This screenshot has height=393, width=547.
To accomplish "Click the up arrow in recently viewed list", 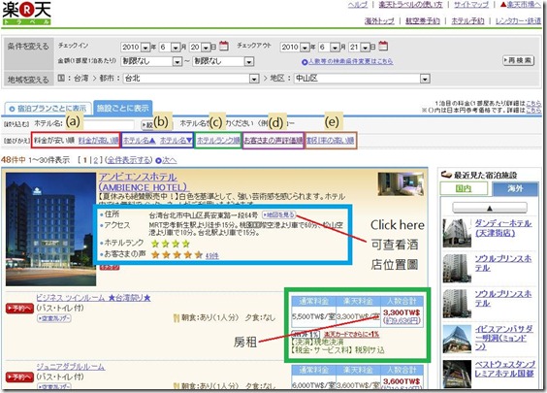I will coord(490,208).
